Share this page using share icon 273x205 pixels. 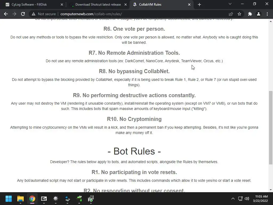coord(231,14)
